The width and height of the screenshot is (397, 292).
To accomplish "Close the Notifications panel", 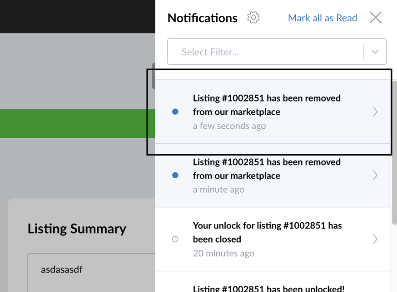I will pyautogui.click(x=376, y=17).
